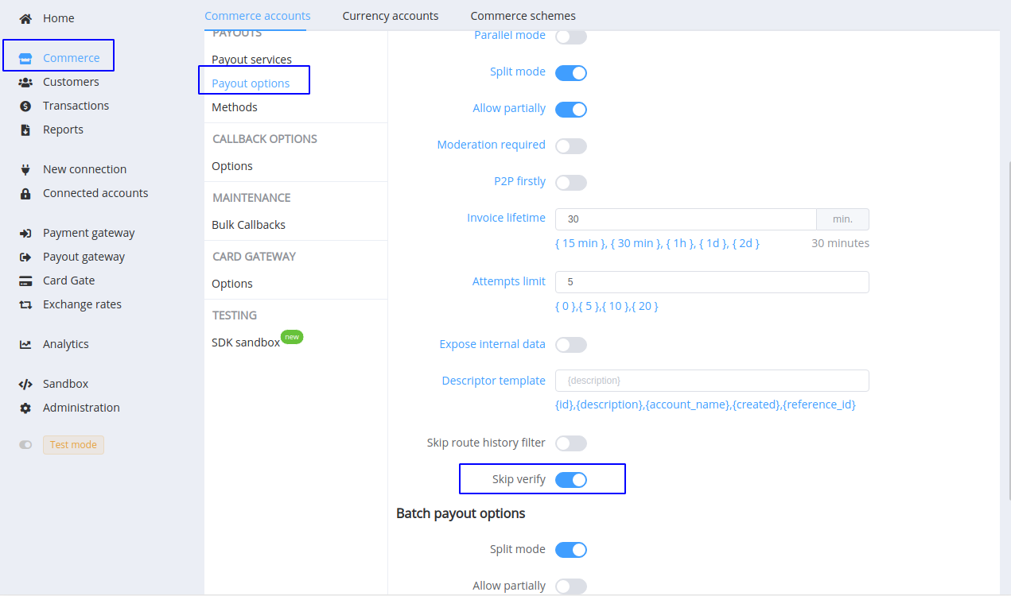The height and width of the screenshot is (596, 1011).
Task: Click the "30 minutes" lifetime summary text
Action: tap(840, 243)
